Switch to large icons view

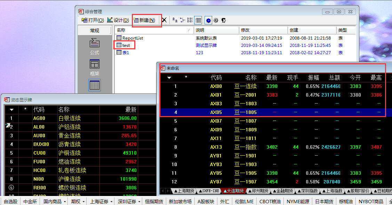click(x=175, y=20)
